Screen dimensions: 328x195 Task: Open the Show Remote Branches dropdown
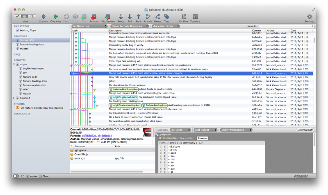tap(130, 26)
